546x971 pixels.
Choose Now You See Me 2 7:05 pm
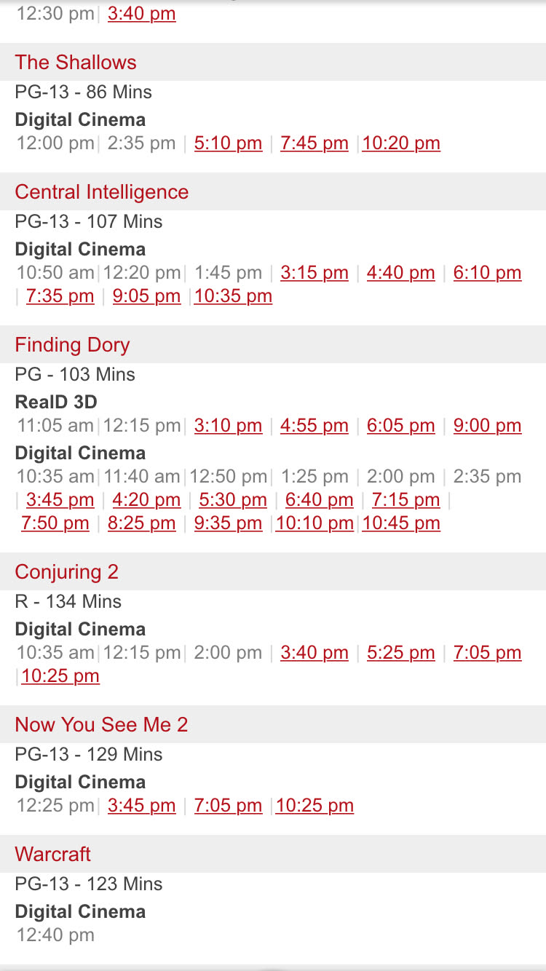tap(228, 806)
